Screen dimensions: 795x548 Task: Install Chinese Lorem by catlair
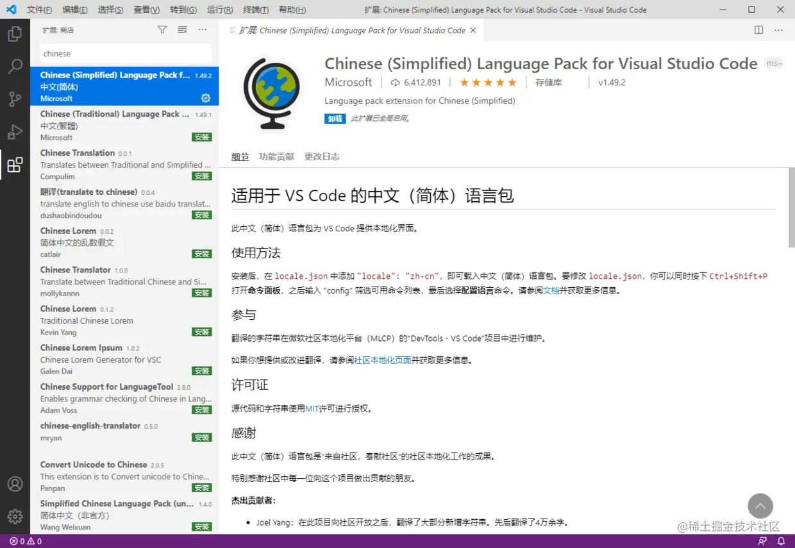202,254
